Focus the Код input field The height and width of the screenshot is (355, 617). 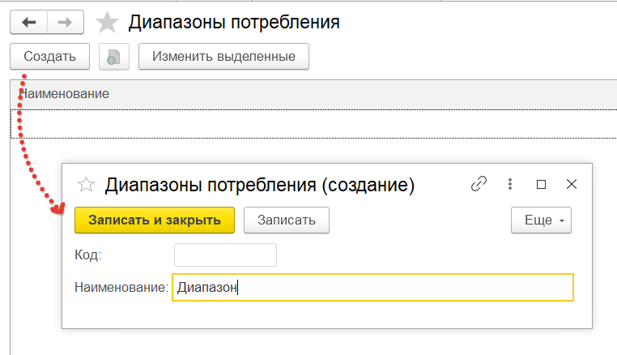coord(225,255)
